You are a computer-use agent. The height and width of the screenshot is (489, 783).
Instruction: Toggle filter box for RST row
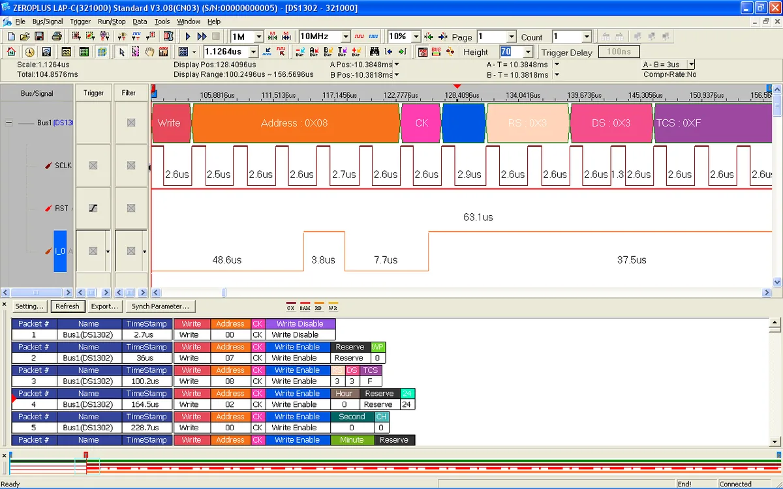point(131,208)
